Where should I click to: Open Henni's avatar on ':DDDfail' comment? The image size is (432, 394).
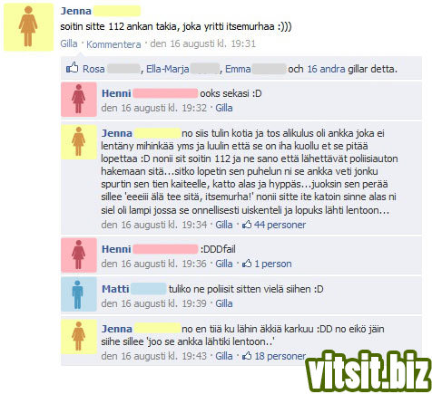[79, 255]
